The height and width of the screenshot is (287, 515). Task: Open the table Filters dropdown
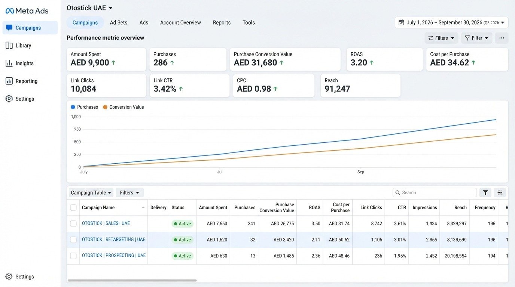[x=129, y=192]
